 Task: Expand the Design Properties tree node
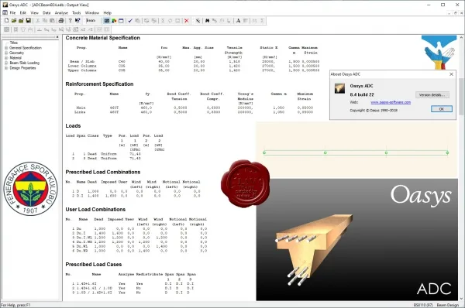point(6,68)
